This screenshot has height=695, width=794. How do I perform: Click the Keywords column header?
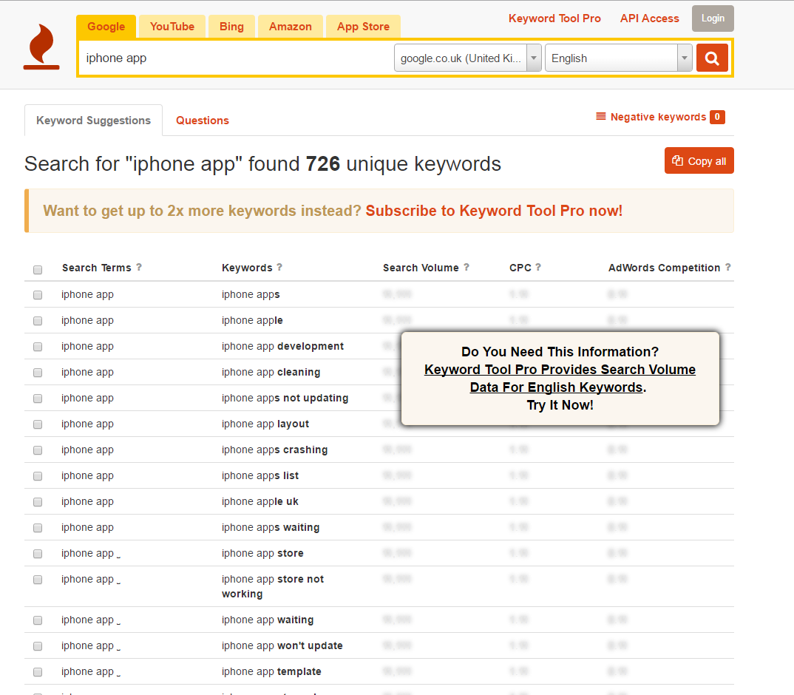point(247,268)
